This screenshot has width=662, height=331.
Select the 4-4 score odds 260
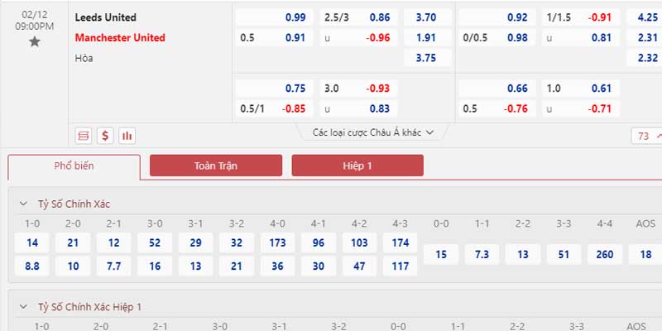[x=605, y=254]
